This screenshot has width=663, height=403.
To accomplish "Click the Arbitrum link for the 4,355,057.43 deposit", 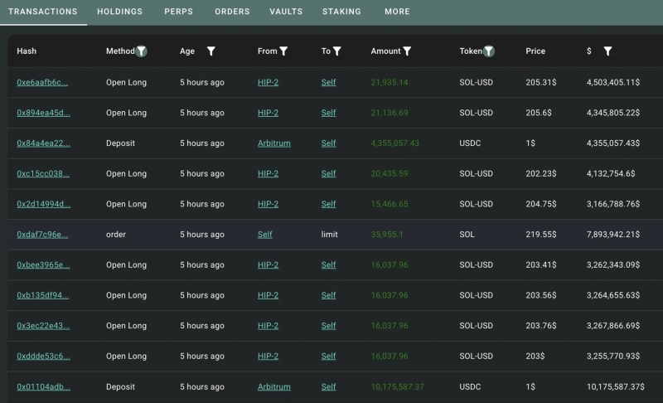I will 274,143.
